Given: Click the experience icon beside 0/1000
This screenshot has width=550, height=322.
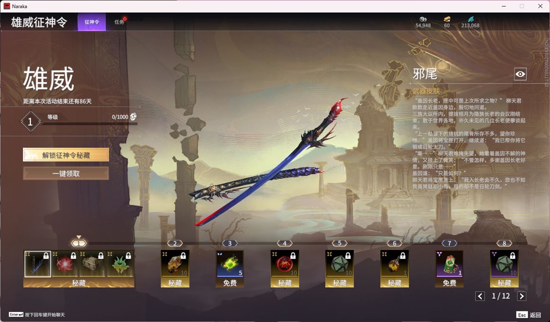Looking at the screenshot, I should (133, 117).
